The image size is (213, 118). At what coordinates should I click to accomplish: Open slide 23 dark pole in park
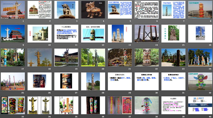coord(173,57)
